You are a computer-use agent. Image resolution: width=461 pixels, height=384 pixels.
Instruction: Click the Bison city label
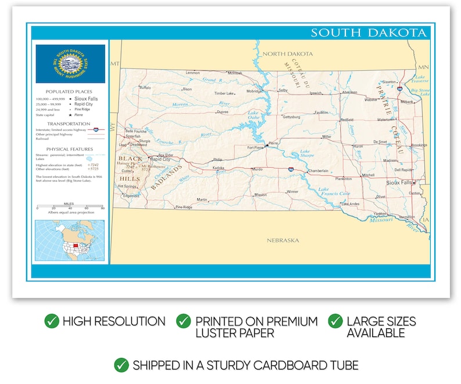[x=188, y=89]
